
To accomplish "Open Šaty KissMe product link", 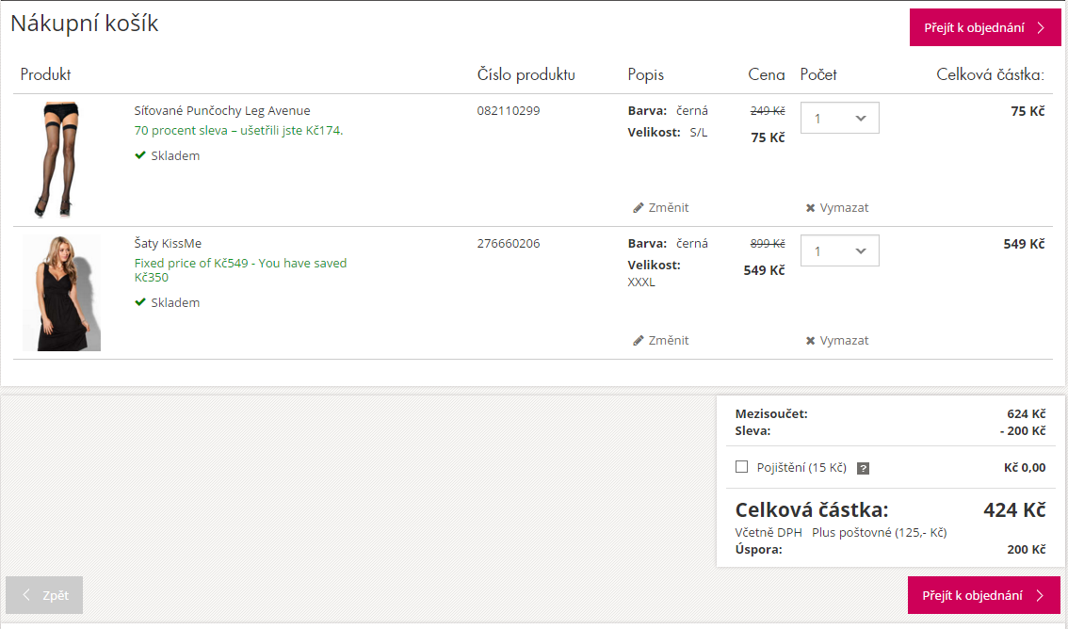I will pyautogui.click(x=168, y=243).
